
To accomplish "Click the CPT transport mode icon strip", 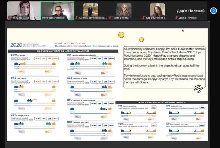I will click(46, 119).
